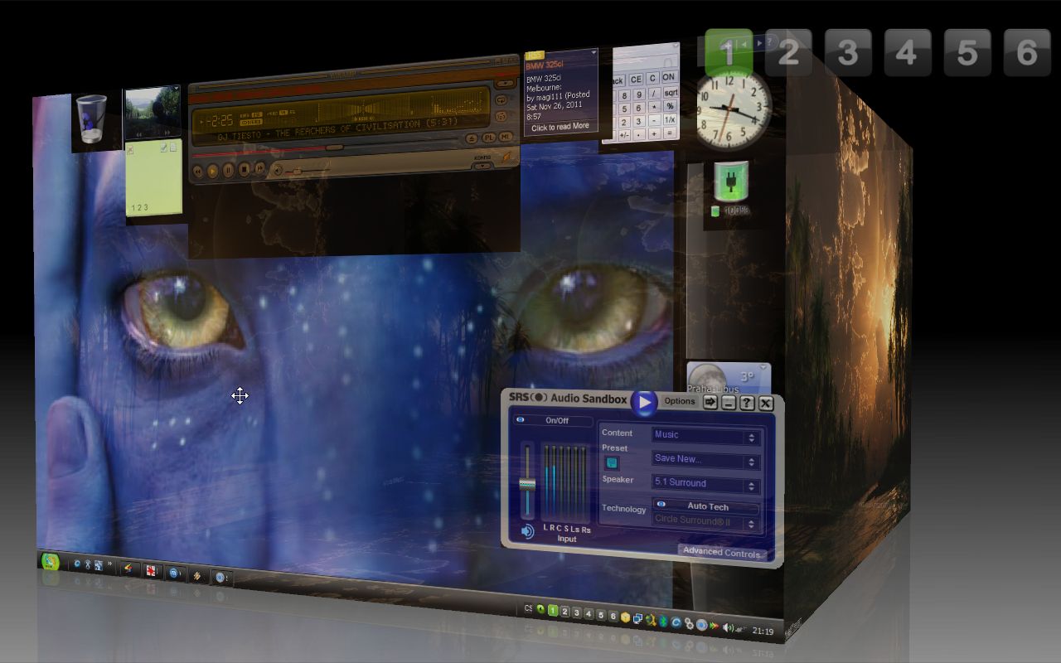Click the SRS Audio Sandbox help question mark
The width and height of the screenshot is (1061, 663).
click(x=747, y=403)
